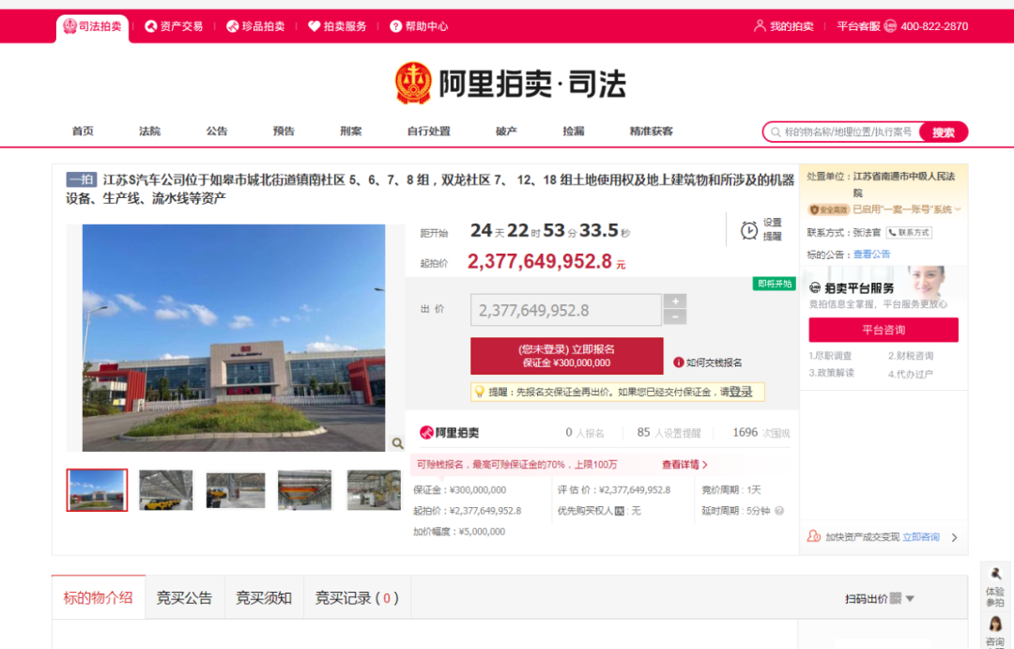Viewport: 1014px width, 649px height.
Task: Click the bid price input box
Action: point(566,310)
